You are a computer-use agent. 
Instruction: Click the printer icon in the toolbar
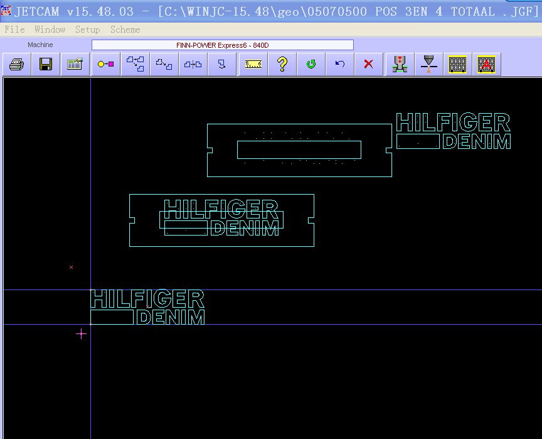click(16, 64)
